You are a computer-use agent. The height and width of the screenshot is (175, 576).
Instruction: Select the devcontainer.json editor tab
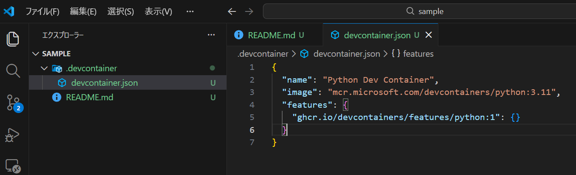(x=381, y=35)
